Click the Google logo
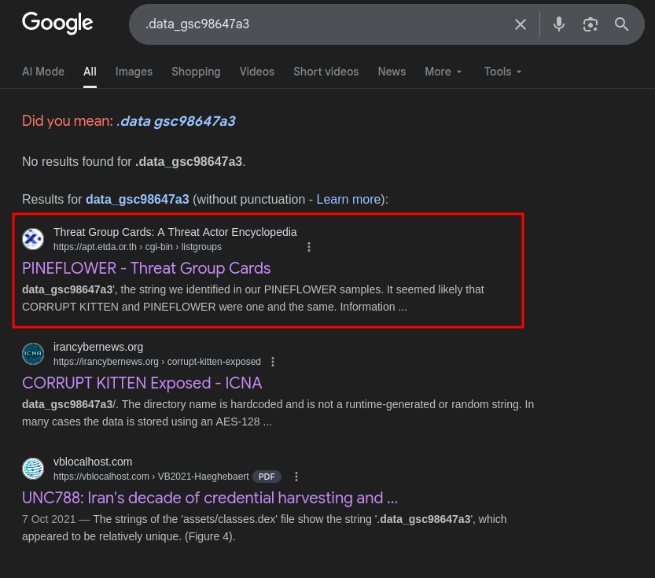Viewport: 655px width, 578px height. coord(57,24)
